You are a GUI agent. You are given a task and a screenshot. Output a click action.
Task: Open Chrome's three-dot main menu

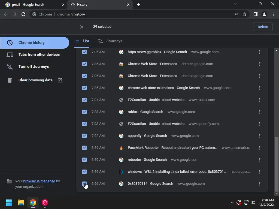(273, 14)
